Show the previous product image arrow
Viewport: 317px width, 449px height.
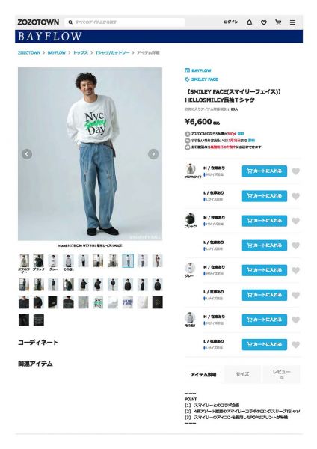pyautogui.click(x=27, y=154)
